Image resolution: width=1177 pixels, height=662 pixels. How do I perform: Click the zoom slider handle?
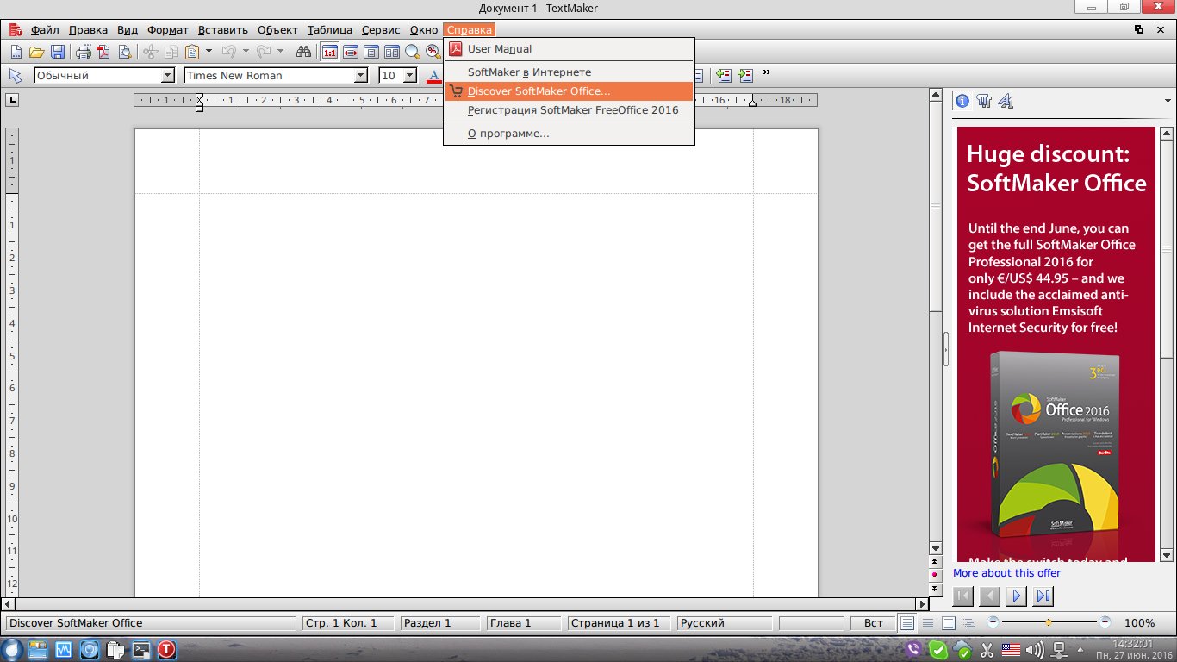click(x=1049, y=622)
